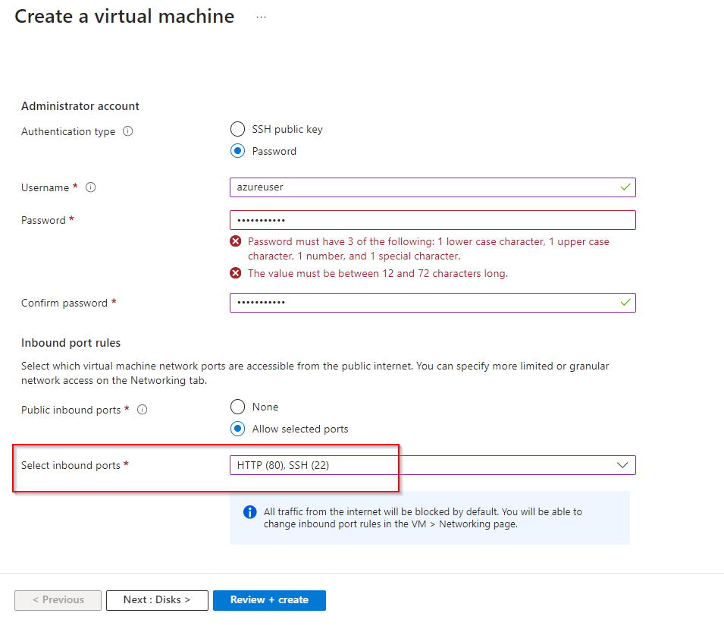Click the blue information icon in the notice box

pyautogui.click(x=250, y=512)
